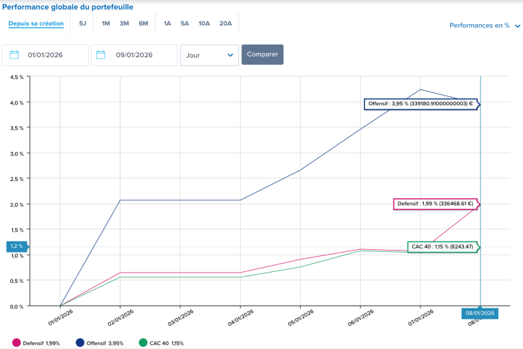Image resolution: width=523 pixels, height=349 pixels.
Task: Toggle the CAC 40 series in legend
Action: (x=162, y=343)
